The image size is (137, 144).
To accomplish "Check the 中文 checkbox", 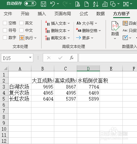I will (x=21, y=30).
